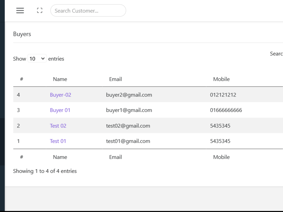Open the Test 02 profile link
Viewport: 283px width, 212px height.
click(x=58, y=126)
